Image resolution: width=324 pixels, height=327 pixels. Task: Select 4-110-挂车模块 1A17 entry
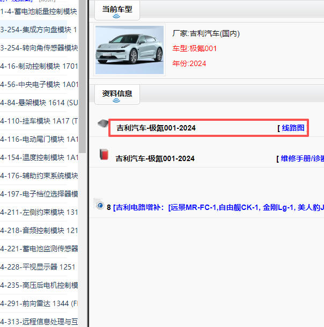pyautogui.click(x=39, y=121)
